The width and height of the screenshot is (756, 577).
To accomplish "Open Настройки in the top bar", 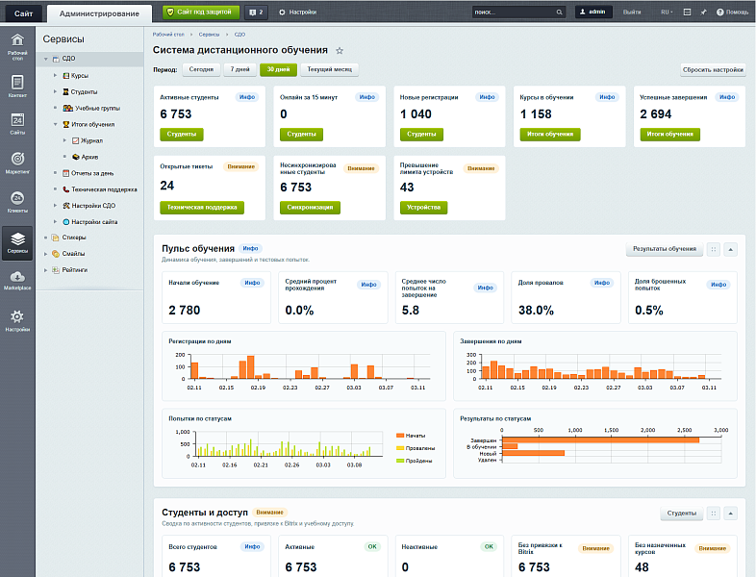I will (x=297, y=13).
